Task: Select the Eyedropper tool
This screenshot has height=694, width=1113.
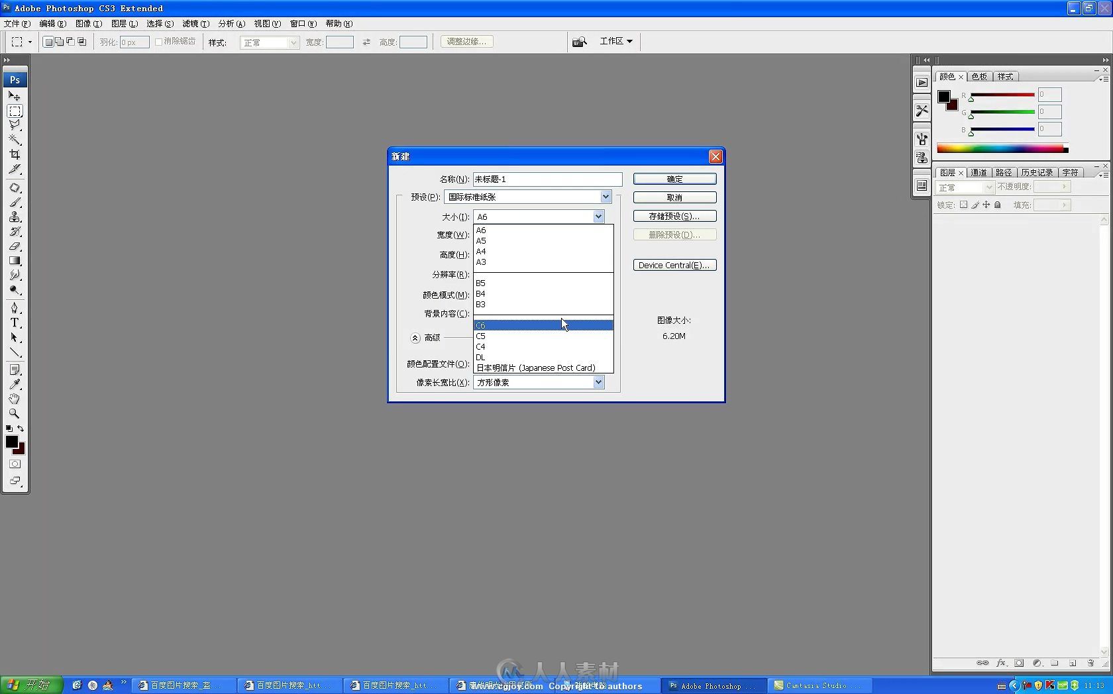Action: click(x=15, y=384)
